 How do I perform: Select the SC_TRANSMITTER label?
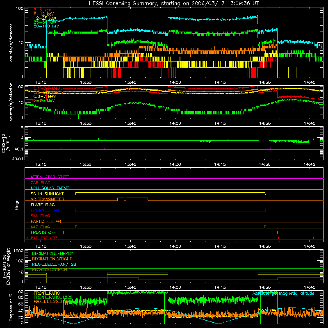click(x=47, y=199)
